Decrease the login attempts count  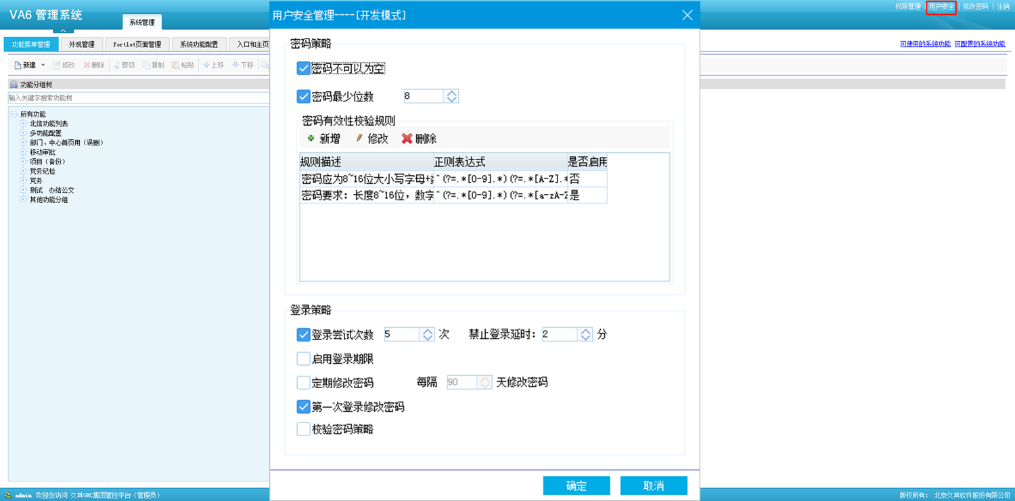pos(427,338)
